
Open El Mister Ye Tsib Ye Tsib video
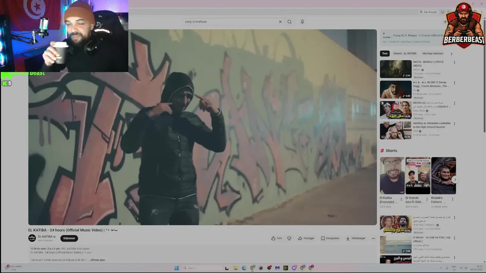click(396, 245)
